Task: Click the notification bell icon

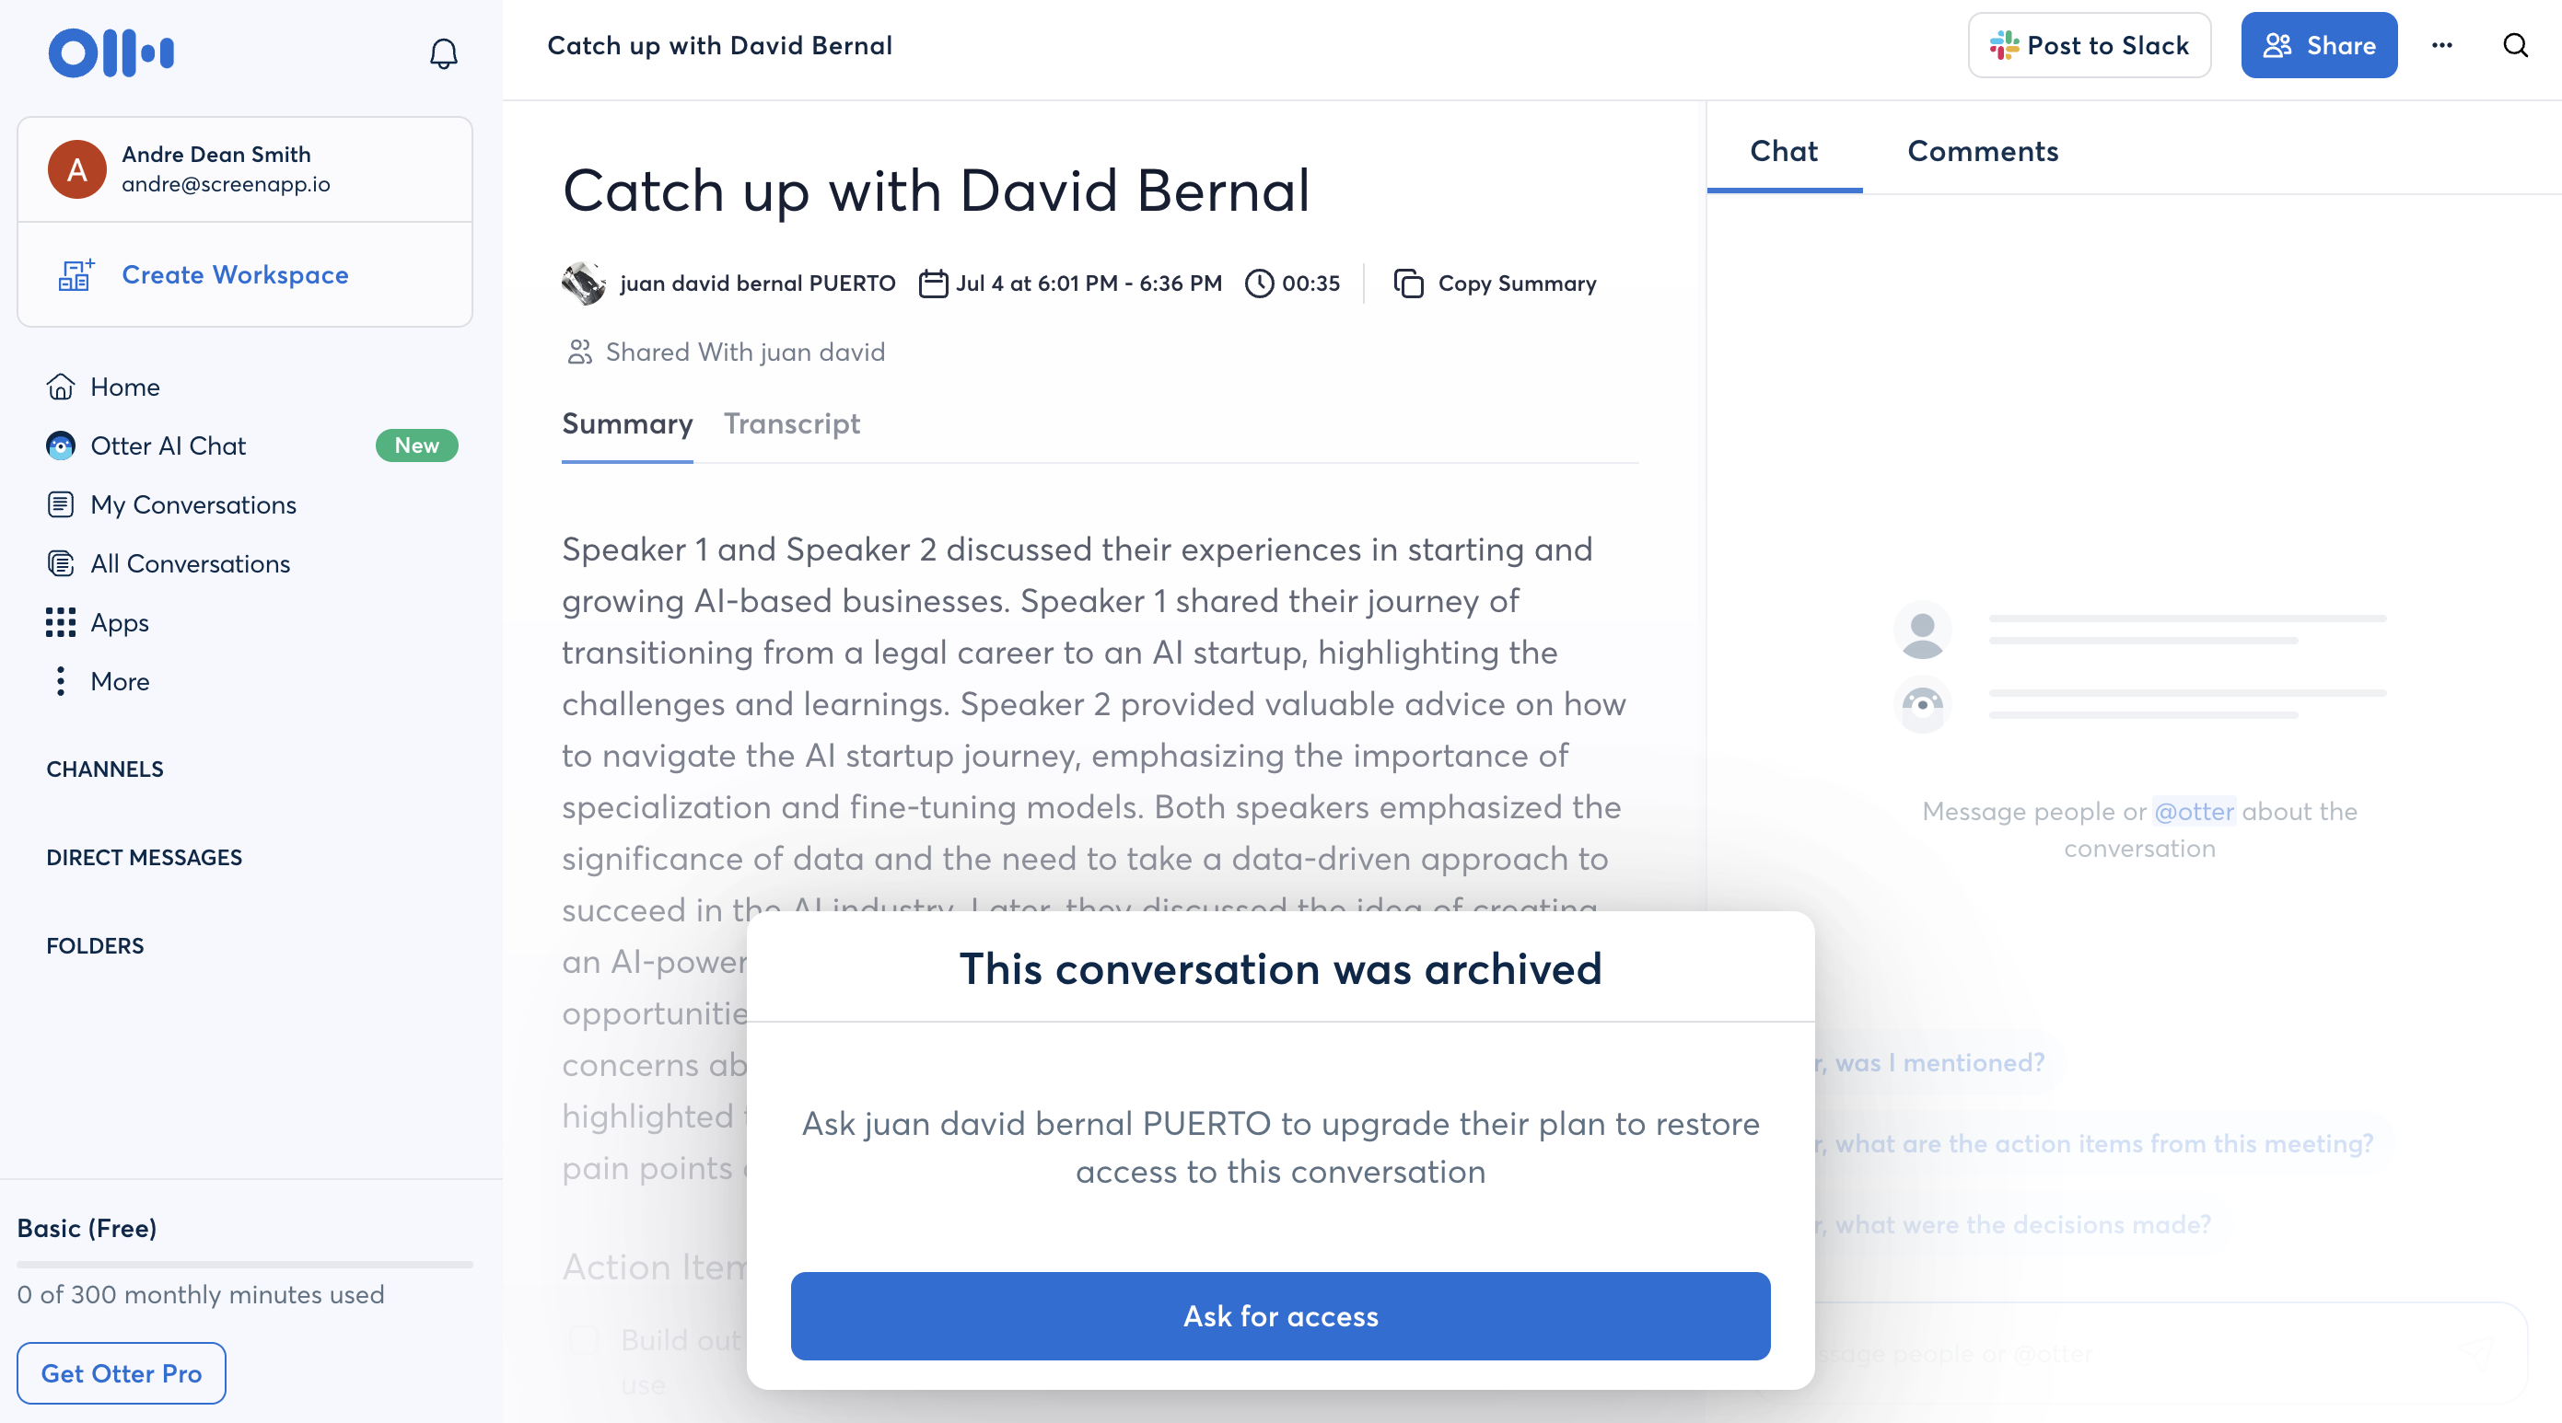Action: (444, 53)
